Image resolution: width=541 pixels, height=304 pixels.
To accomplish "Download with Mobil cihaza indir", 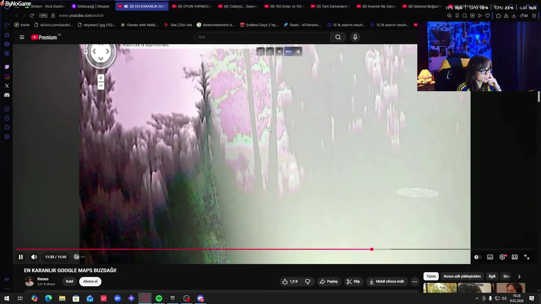I will pyautogui.click(x=387, y=282).
